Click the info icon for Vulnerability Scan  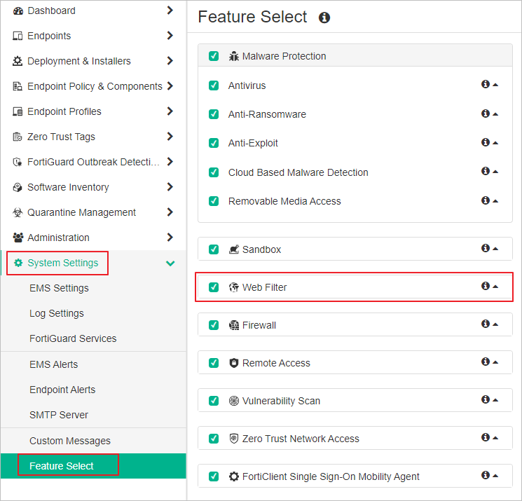(486, 399)
